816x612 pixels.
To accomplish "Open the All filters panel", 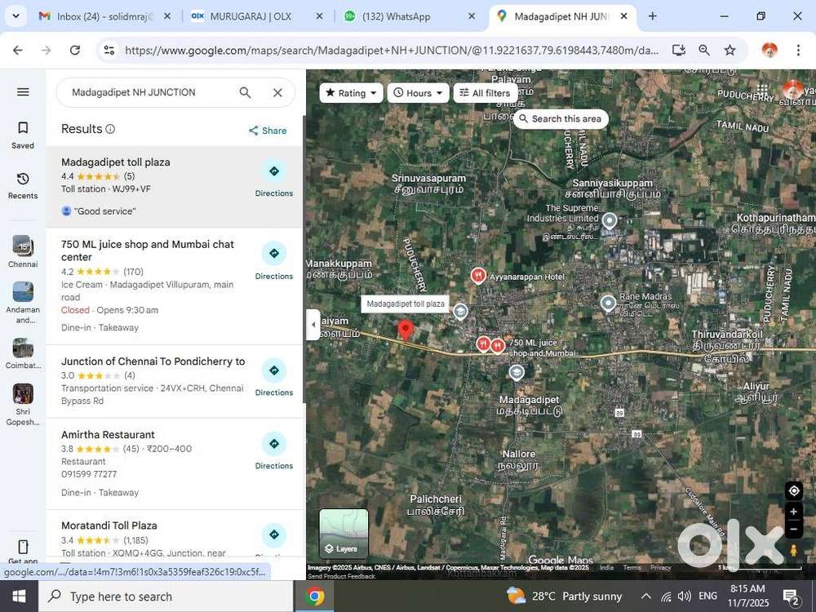I will [485, 92].
